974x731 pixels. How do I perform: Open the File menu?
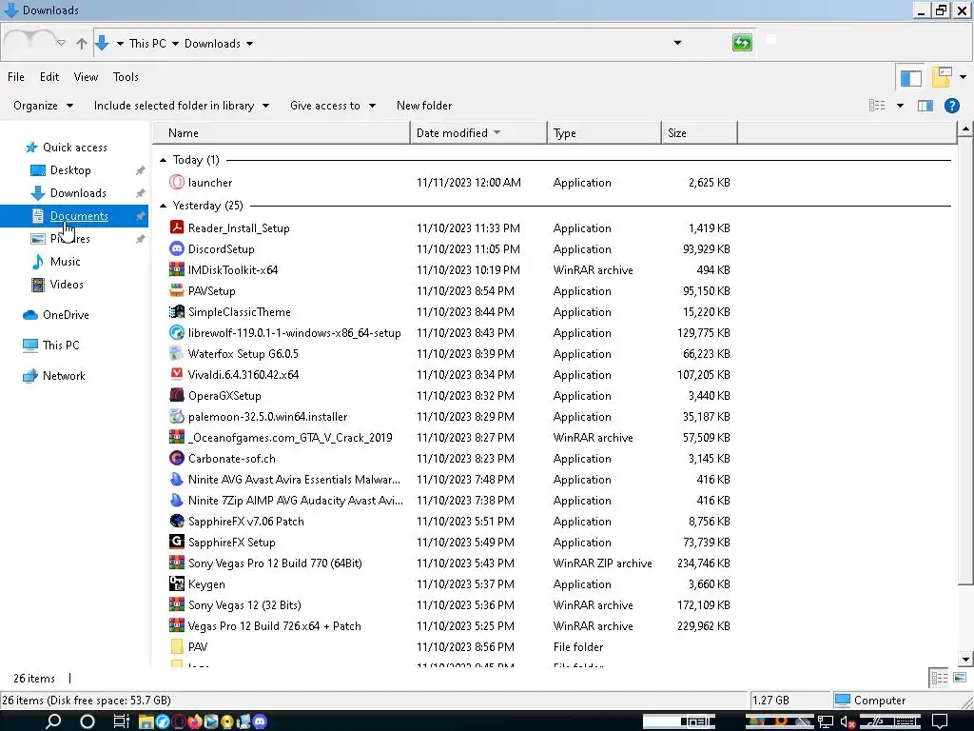16,77
